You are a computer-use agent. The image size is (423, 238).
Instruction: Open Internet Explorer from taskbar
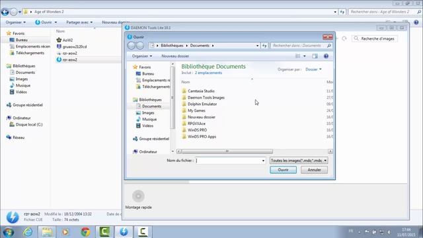pyautogui.click(x=28, y=232)
